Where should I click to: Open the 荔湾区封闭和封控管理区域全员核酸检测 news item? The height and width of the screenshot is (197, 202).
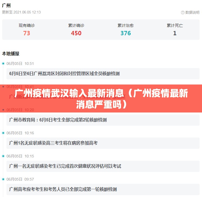tap(64, 74)
